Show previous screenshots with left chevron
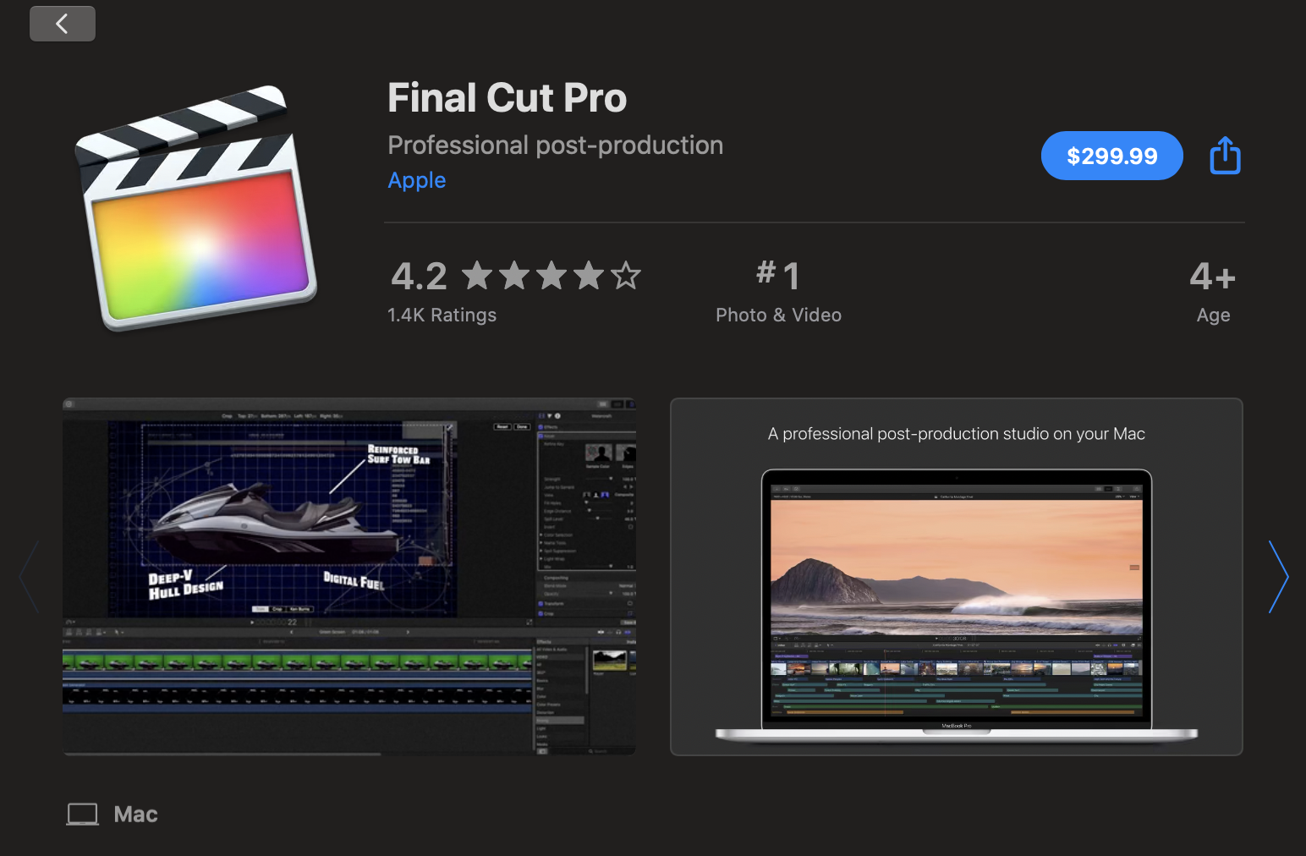This screenshot has width=1306, height=856. click(29, 577)
